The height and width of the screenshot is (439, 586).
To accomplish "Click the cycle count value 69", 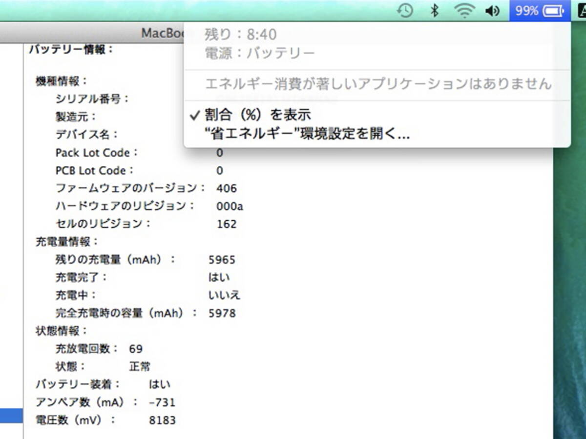I will (x=136, y=349).
